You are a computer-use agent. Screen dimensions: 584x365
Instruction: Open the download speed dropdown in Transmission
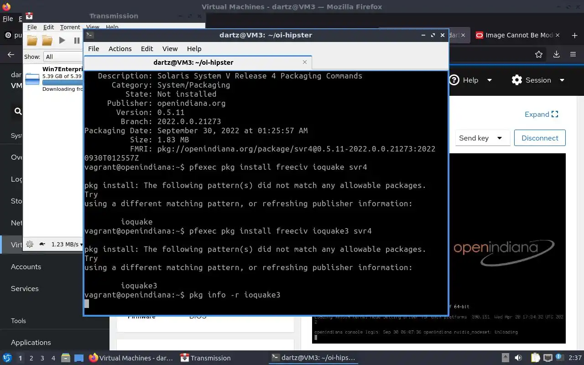tap(68, 244)
